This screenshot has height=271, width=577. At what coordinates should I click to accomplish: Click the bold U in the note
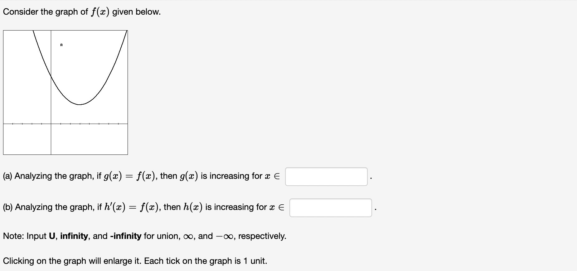pyautogui.click(x=53, y=236)
